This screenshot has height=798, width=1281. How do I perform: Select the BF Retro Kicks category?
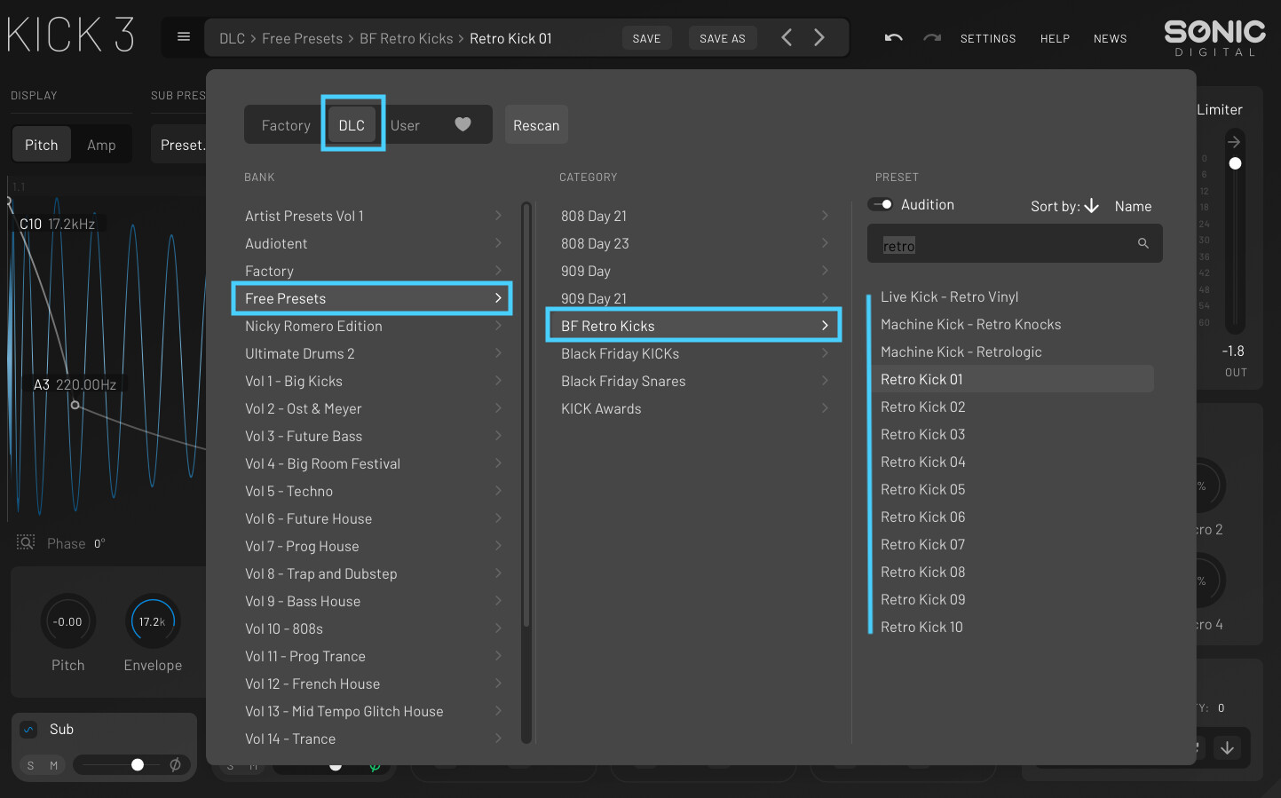click(693, 326)
